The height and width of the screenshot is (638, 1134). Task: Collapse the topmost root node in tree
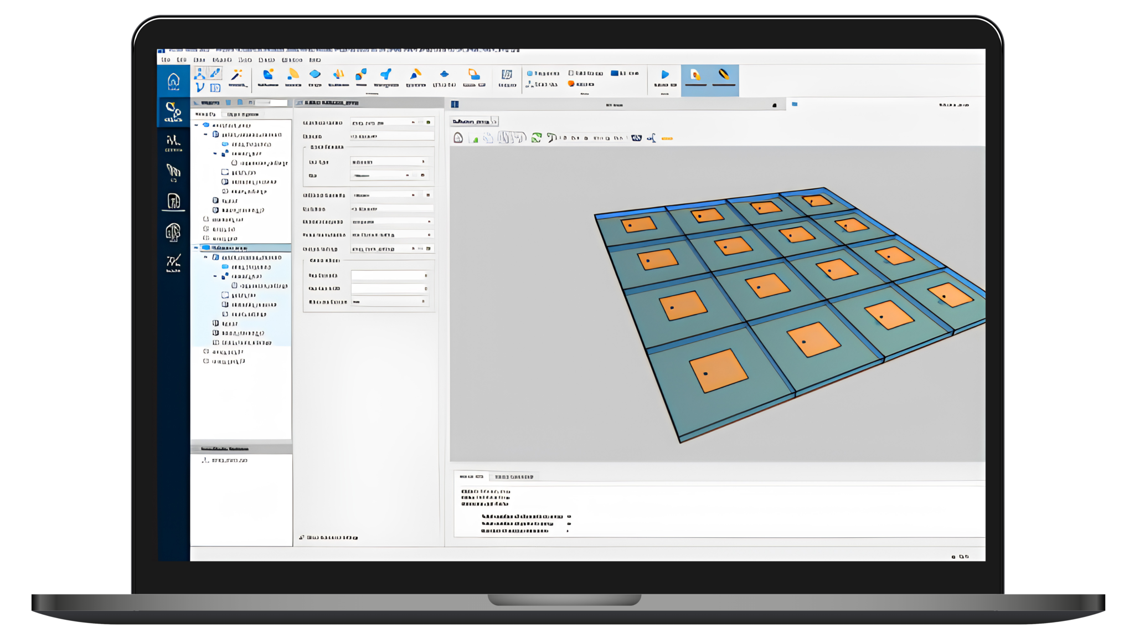(x=197, y=125)
